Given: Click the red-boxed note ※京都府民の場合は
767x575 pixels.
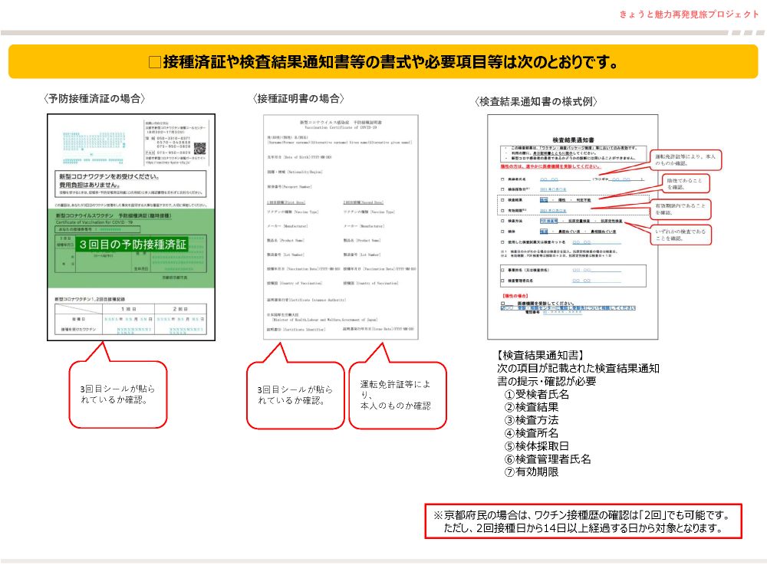Looking at the screenshot, I should [583, 521].
